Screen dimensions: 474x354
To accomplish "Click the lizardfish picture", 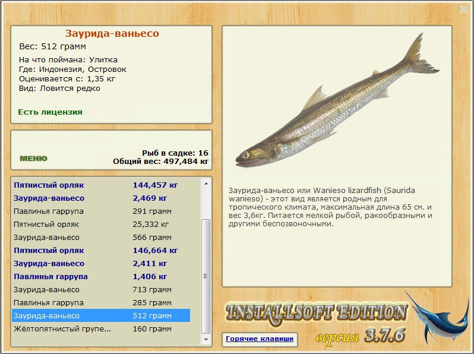I will click(337, 102).
